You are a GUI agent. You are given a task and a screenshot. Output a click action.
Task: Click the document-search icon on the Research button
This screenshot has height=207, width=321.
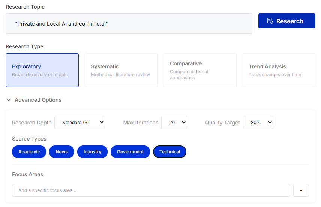(x=270, y=21)
